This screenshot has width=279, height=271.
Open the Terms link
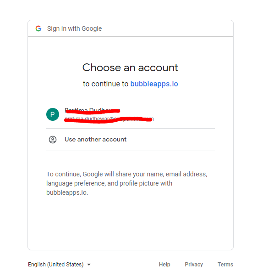pos(225,265)
